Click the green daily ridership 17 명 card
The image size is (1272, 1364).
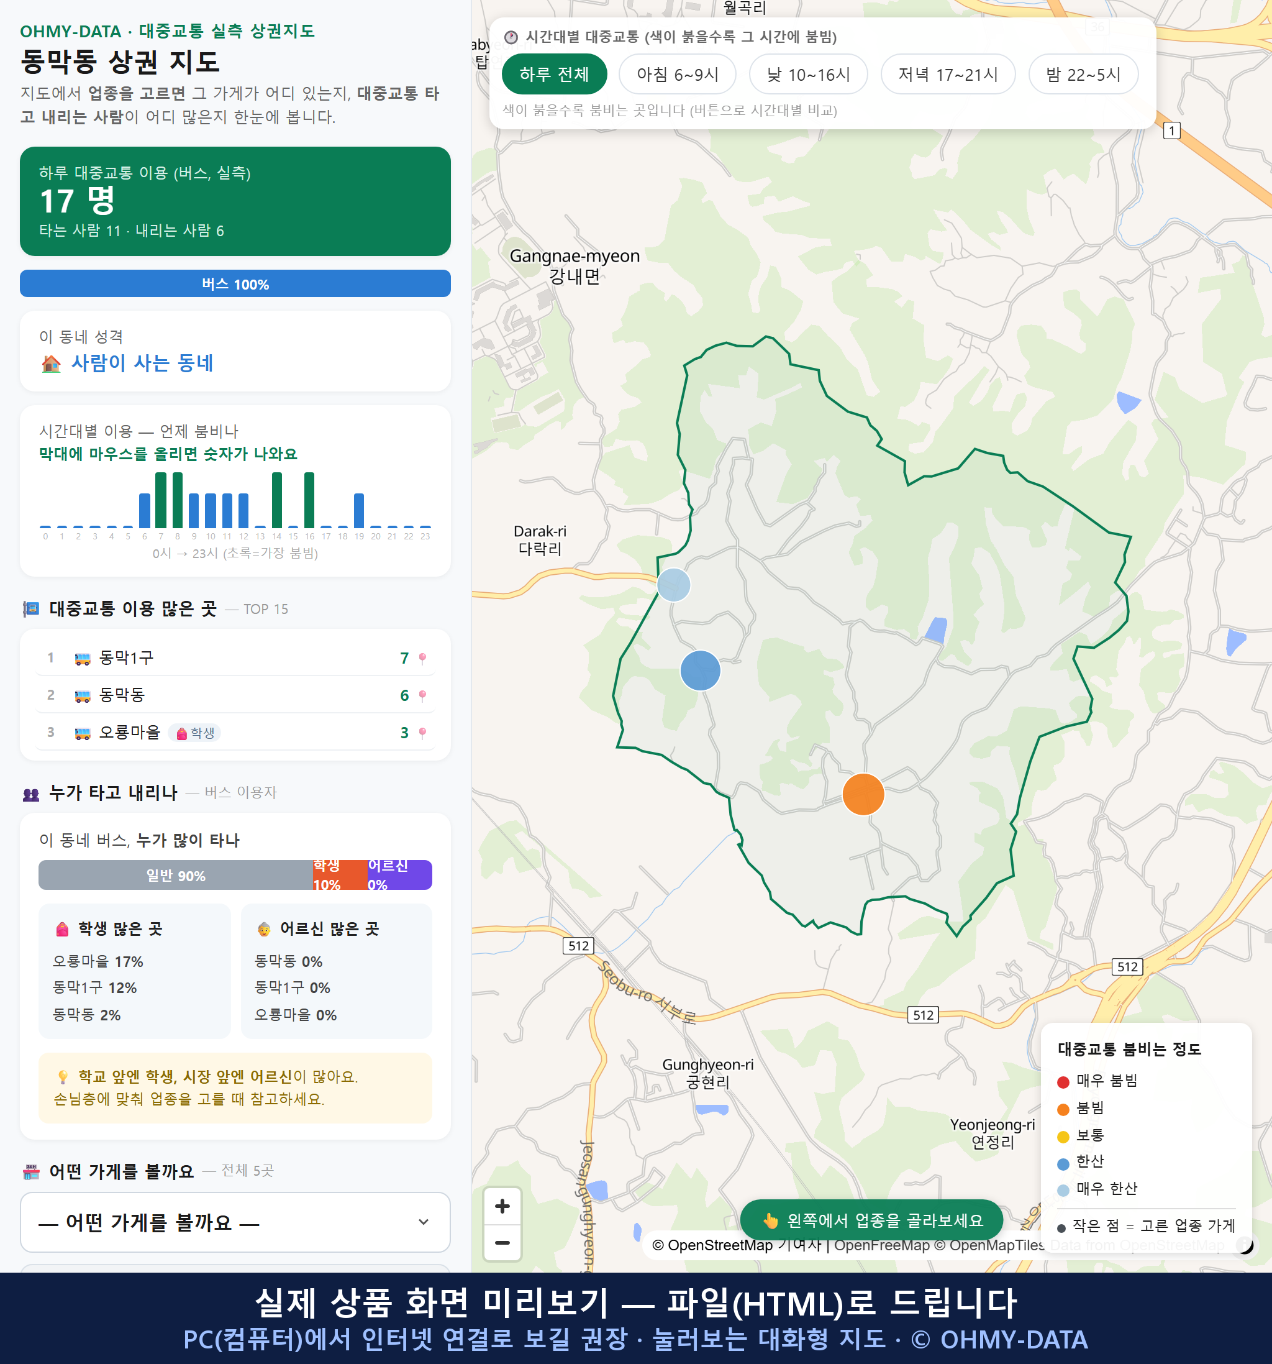point(235,201)
